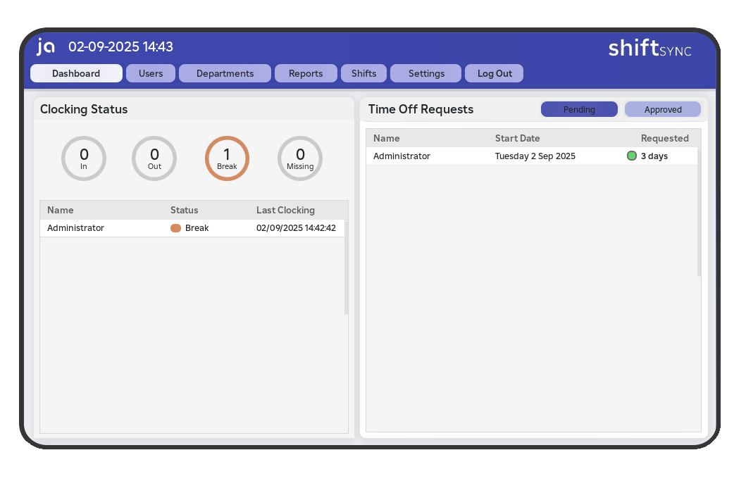Click the orange Break status indicator

(176, 228)
